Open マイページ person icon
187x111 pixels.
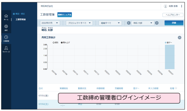coord(6,48)
